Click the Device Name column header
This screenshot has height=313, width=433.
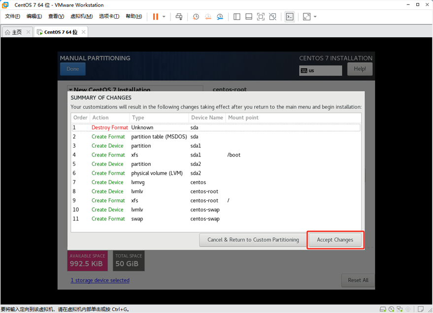pyautogui.click(x=207, y=118)
